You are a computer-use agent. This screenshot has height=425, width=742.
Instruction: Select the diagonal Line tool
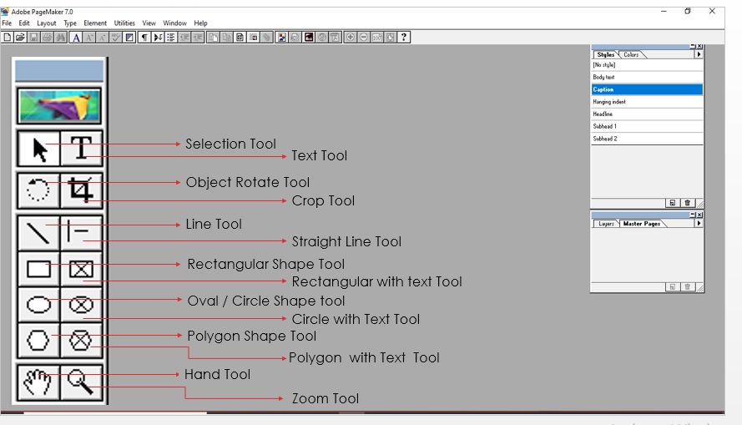pyautogui.click(x=38, y=233)
